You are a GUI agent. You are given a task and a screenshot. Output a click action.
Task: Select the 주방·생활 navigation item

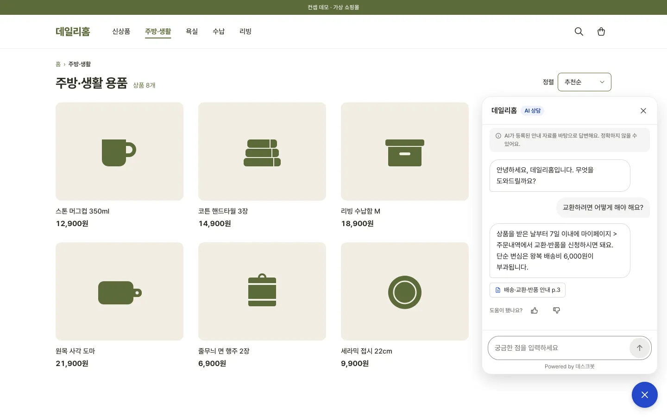[158, 32]
